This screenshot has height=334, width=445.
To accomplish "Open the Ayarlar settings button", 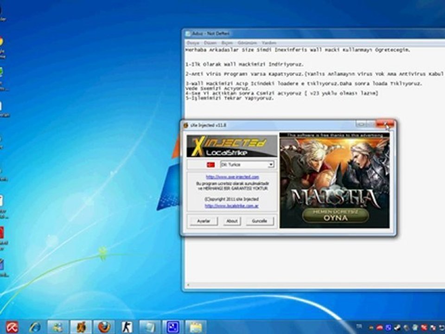I will (203, 221).
